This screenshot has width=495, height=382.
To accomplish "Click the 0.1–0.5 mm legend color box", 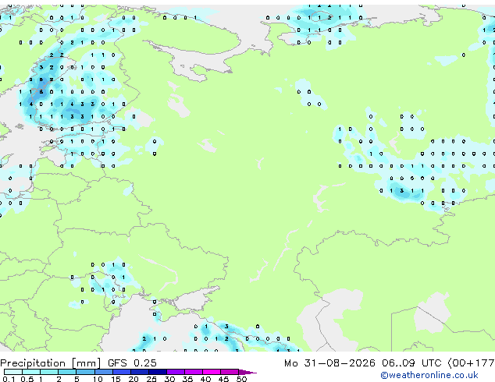I will [x=13, y=372].
